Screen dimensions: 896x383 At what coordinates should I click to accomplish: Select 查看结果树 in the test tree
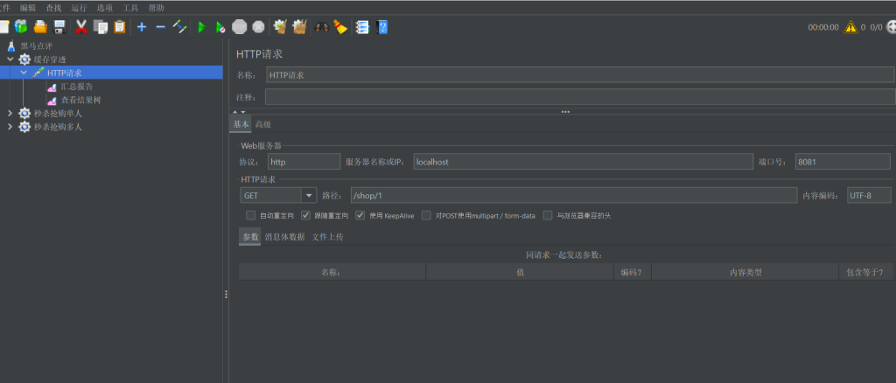(80, 100)
